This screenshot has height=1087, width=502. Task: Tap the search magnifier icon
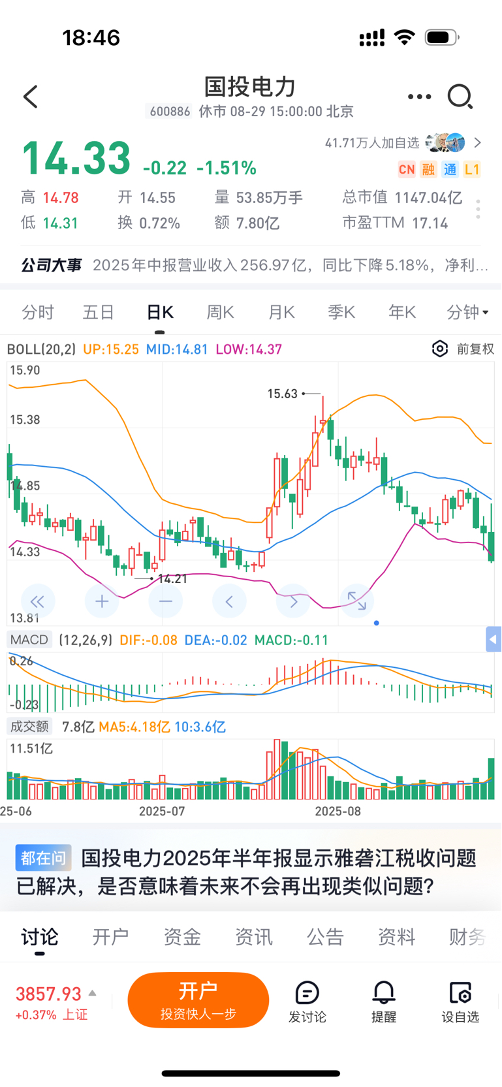(x=460, y=97)
